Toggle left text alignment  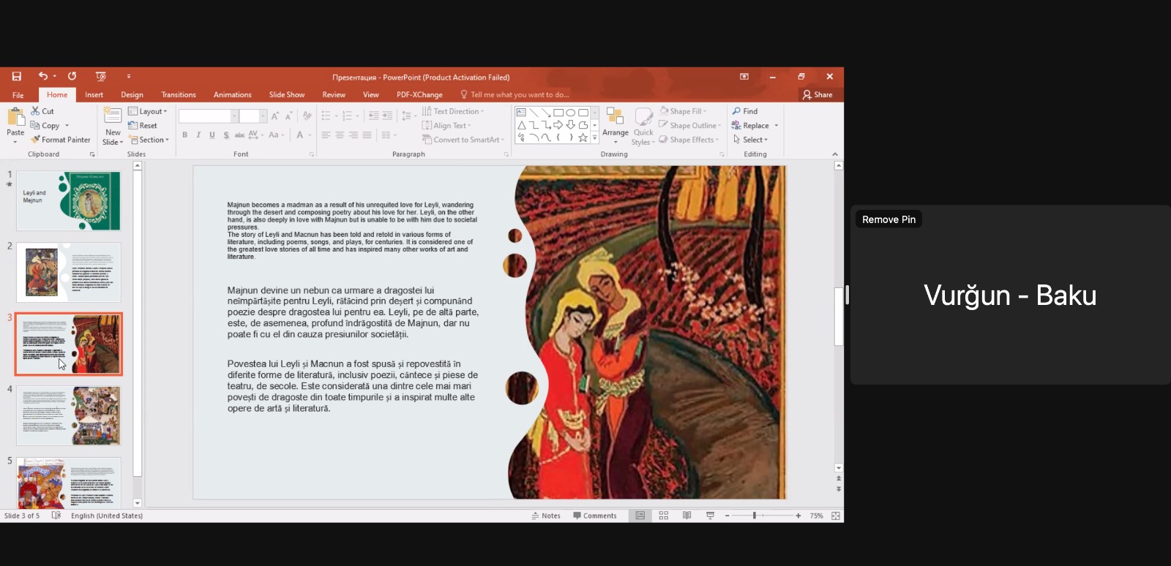(x=326, y=135)
